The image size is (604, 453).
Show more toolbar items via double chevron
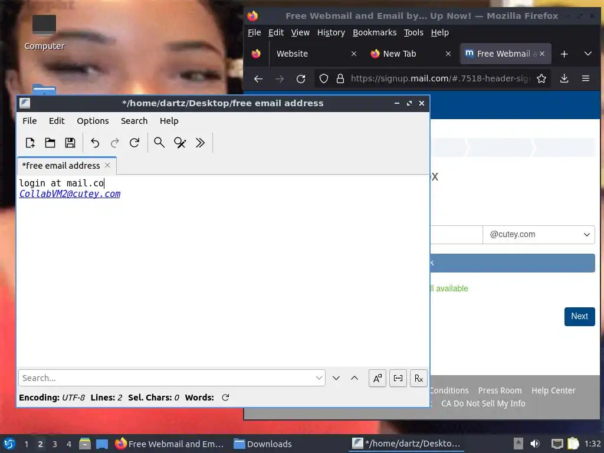pyautogui.click(x=200, y=143)
